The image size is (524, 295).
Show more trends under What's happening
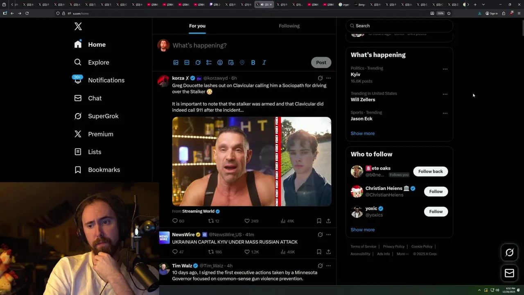[x=363, y=134]
